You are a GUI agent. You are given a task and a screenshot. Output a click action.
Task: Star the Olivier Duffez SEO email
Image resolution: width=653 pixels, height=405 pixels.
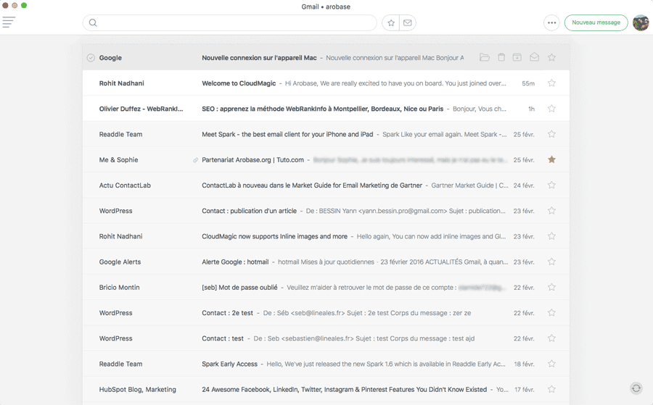tap(552, 109)
